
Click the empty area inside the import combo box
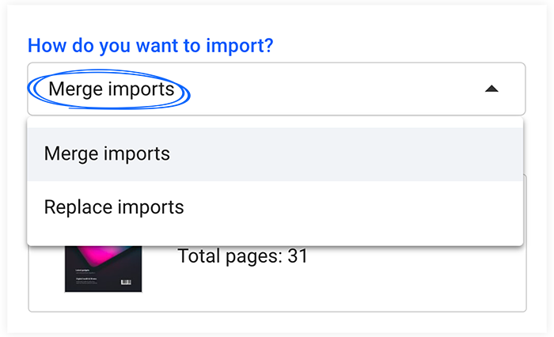point(332,89)
